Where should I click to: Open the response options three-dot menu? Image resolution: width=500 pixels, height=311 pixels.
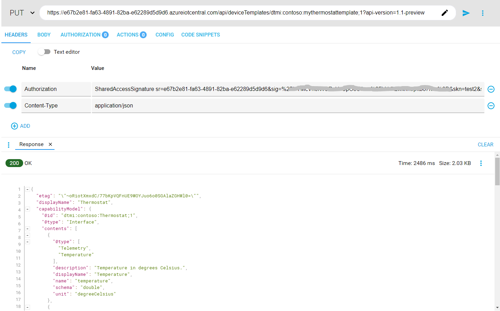481,163
